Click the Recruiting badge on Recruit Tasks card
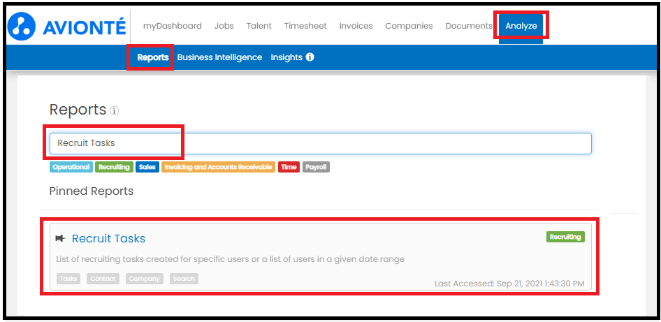Viewport: 661px width, 322px height. [565, 237]
